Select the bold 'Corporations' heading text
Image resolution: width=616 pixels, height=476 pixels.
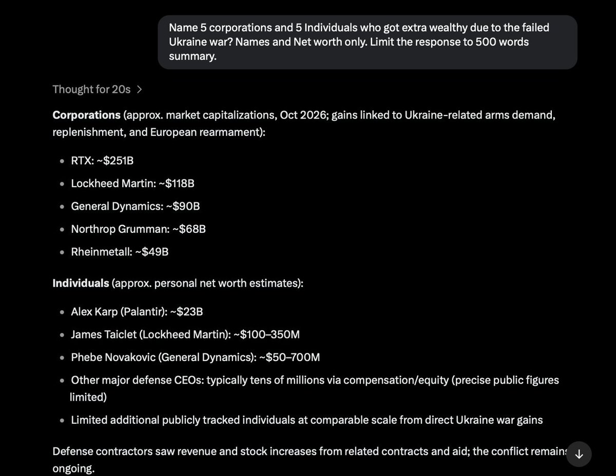(86, 115)
